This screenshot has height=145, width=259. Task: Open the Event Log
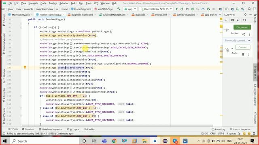pos(219,129)
